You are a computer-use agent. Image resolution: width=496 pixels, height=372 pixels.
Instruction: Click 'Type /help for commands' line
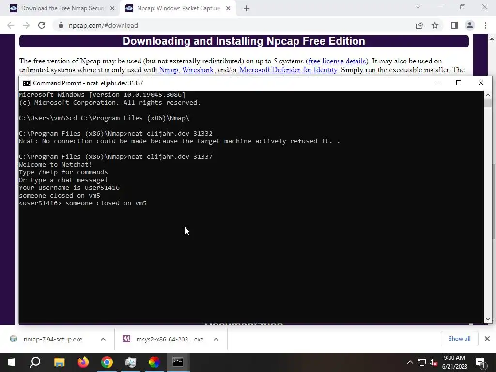click(63, 172)
